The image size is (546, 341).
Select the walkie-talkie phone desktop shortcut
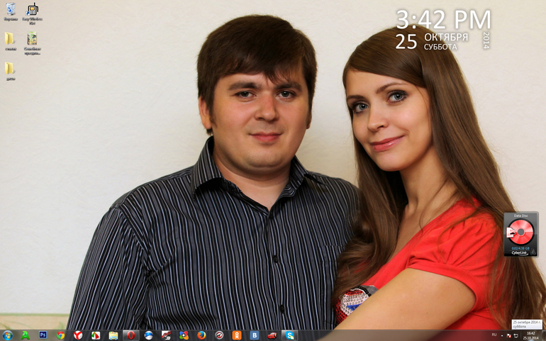click(x=32, y=11)
